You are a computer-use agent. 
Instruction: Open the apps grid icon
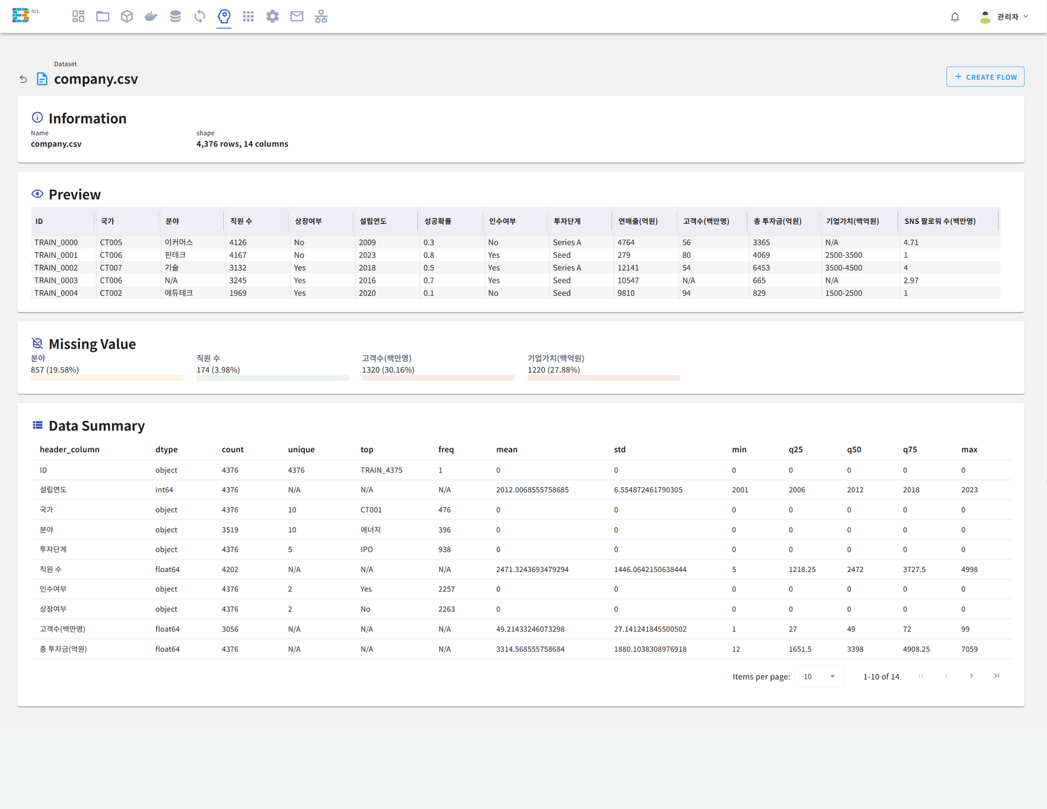(x=248, y=16)
